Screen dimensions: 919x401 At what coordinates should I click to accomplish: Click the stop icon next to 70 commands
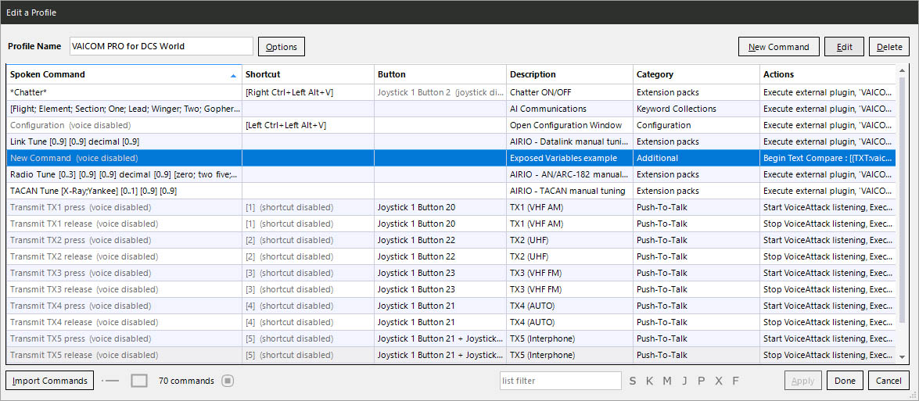click(228, 381)
